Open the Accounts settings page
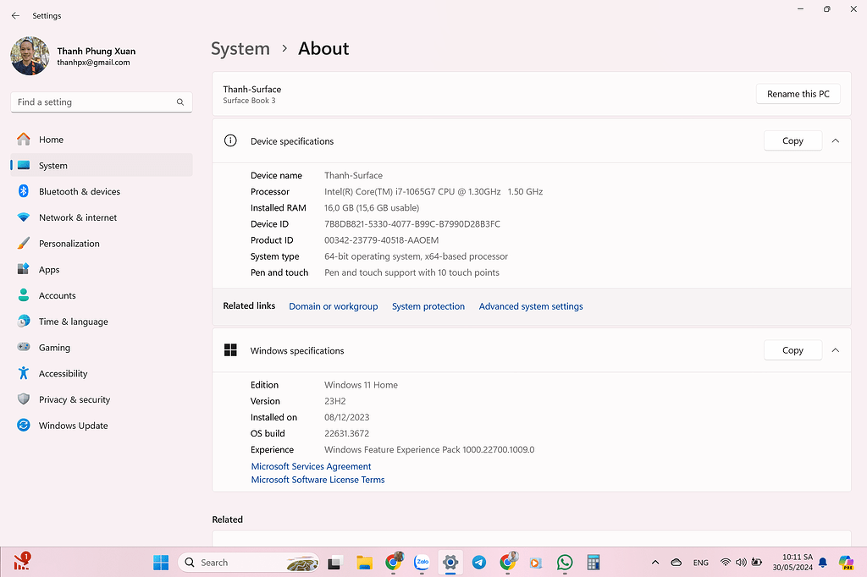The width and height of the screenshot is (867, 577). [x=102, y=295]
